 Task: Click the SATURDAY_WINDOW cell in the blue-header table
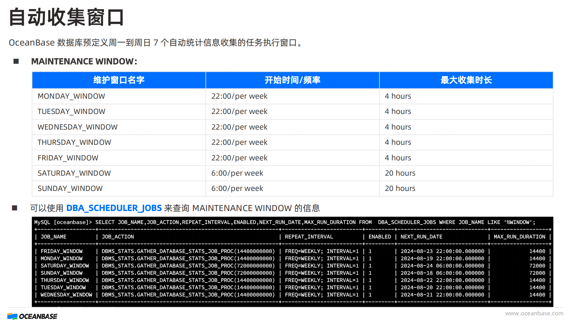tap(74, 173)
